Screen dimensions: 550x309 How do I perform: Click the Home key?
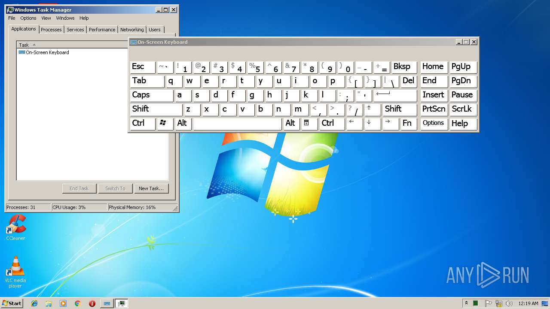pos(434,67)
